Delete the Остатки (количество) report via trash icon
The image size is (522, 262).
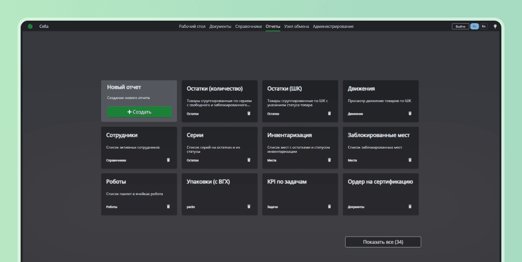[x=249, y=113]
